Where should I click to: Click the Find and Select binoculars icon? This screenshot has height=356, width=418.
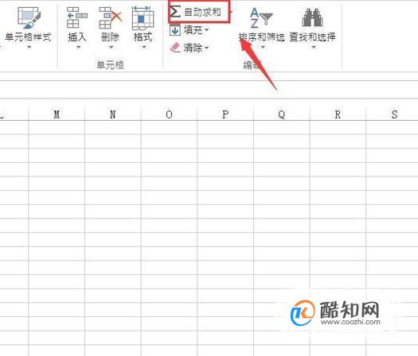pyautogui.click(x=312, y=17)
